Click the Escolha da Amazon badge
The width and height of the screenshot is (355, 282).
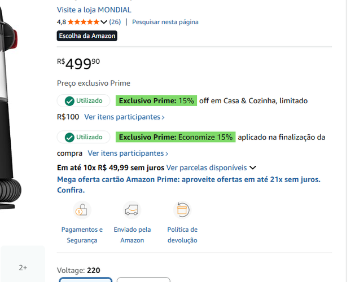coord(87,36)
